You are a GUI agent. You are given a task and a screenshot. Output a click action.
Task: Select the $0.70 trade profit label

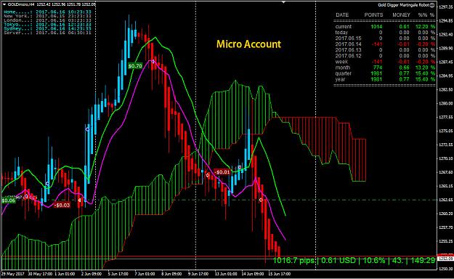[135, 66]
